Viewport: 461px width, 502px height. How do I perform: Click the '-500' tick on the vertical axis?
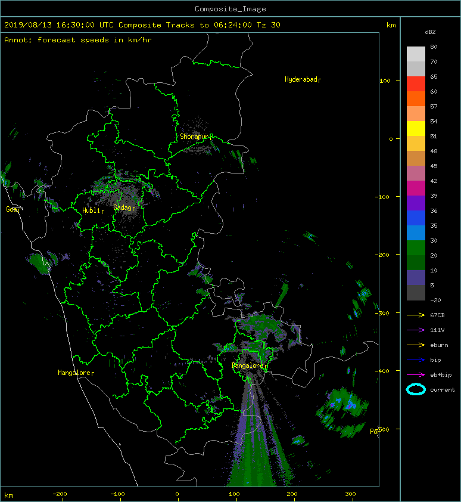coord(383,430)
